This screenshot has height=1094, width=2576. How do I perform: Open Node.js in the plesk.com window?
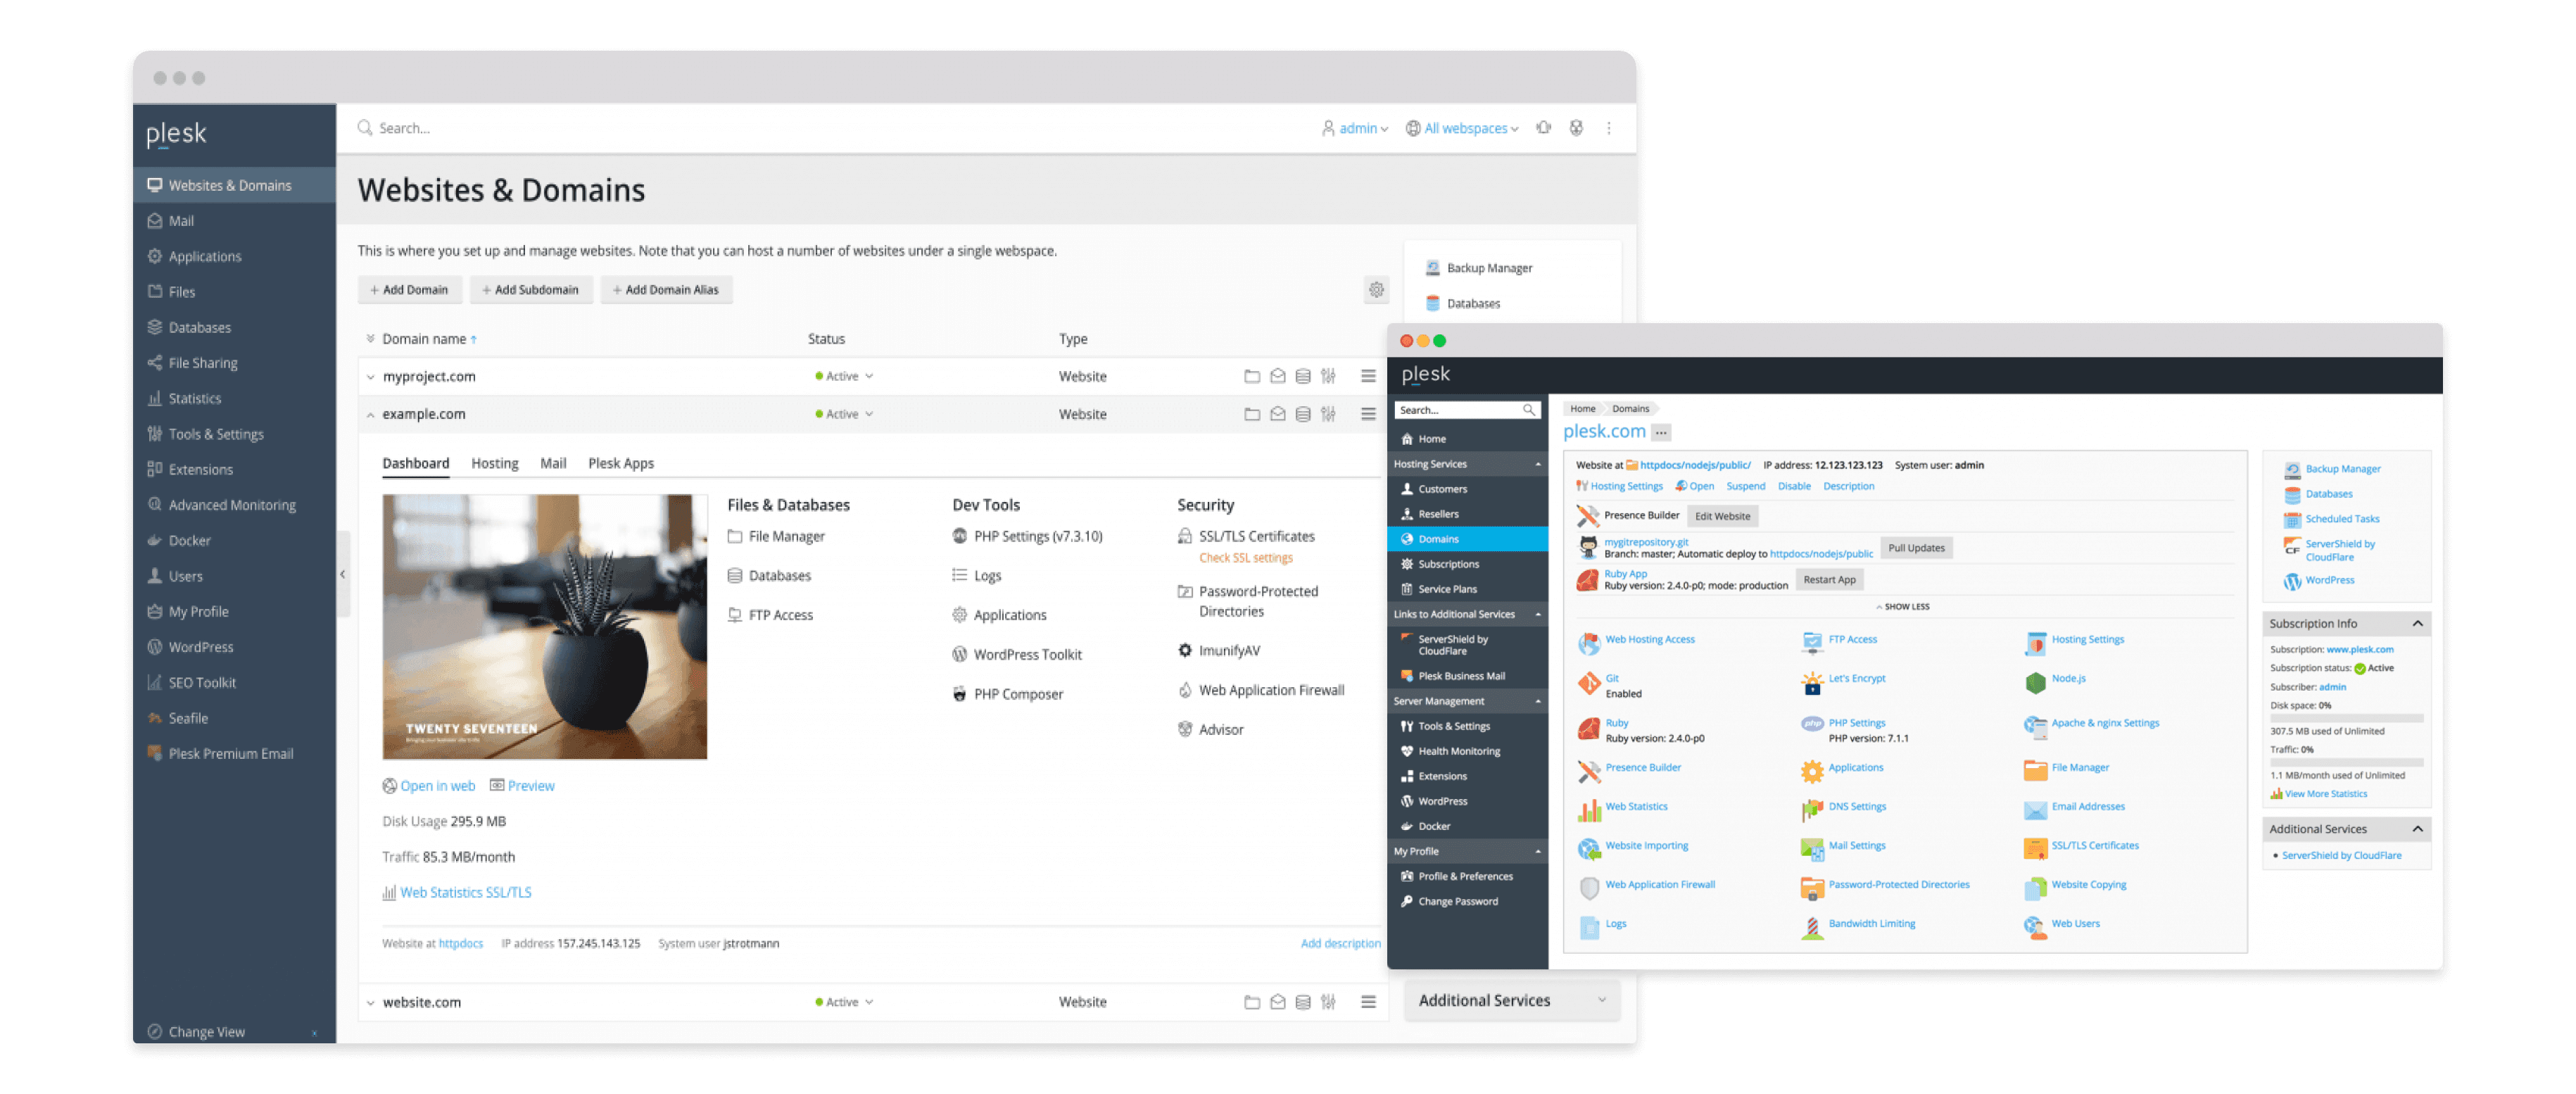click(x=2068, y=678)
